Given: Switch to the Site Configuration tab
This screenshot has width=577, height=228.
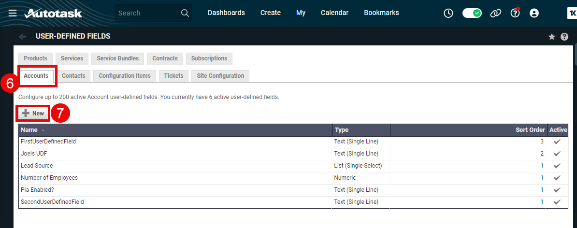Looking at the screenshot, I should (220, 76).
